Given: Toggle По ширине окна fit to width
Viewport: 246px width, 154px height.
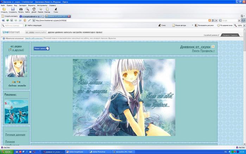Looking at the screenshot, I should click(x=225, y=25).
